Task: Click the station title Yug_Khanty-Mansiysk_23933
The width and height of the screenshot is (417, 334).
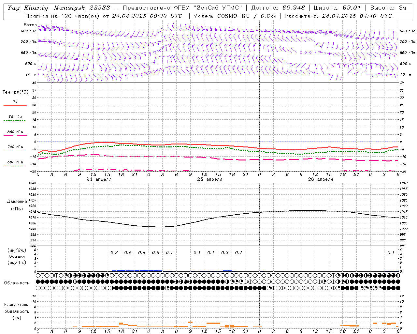Action: point(59,8)
